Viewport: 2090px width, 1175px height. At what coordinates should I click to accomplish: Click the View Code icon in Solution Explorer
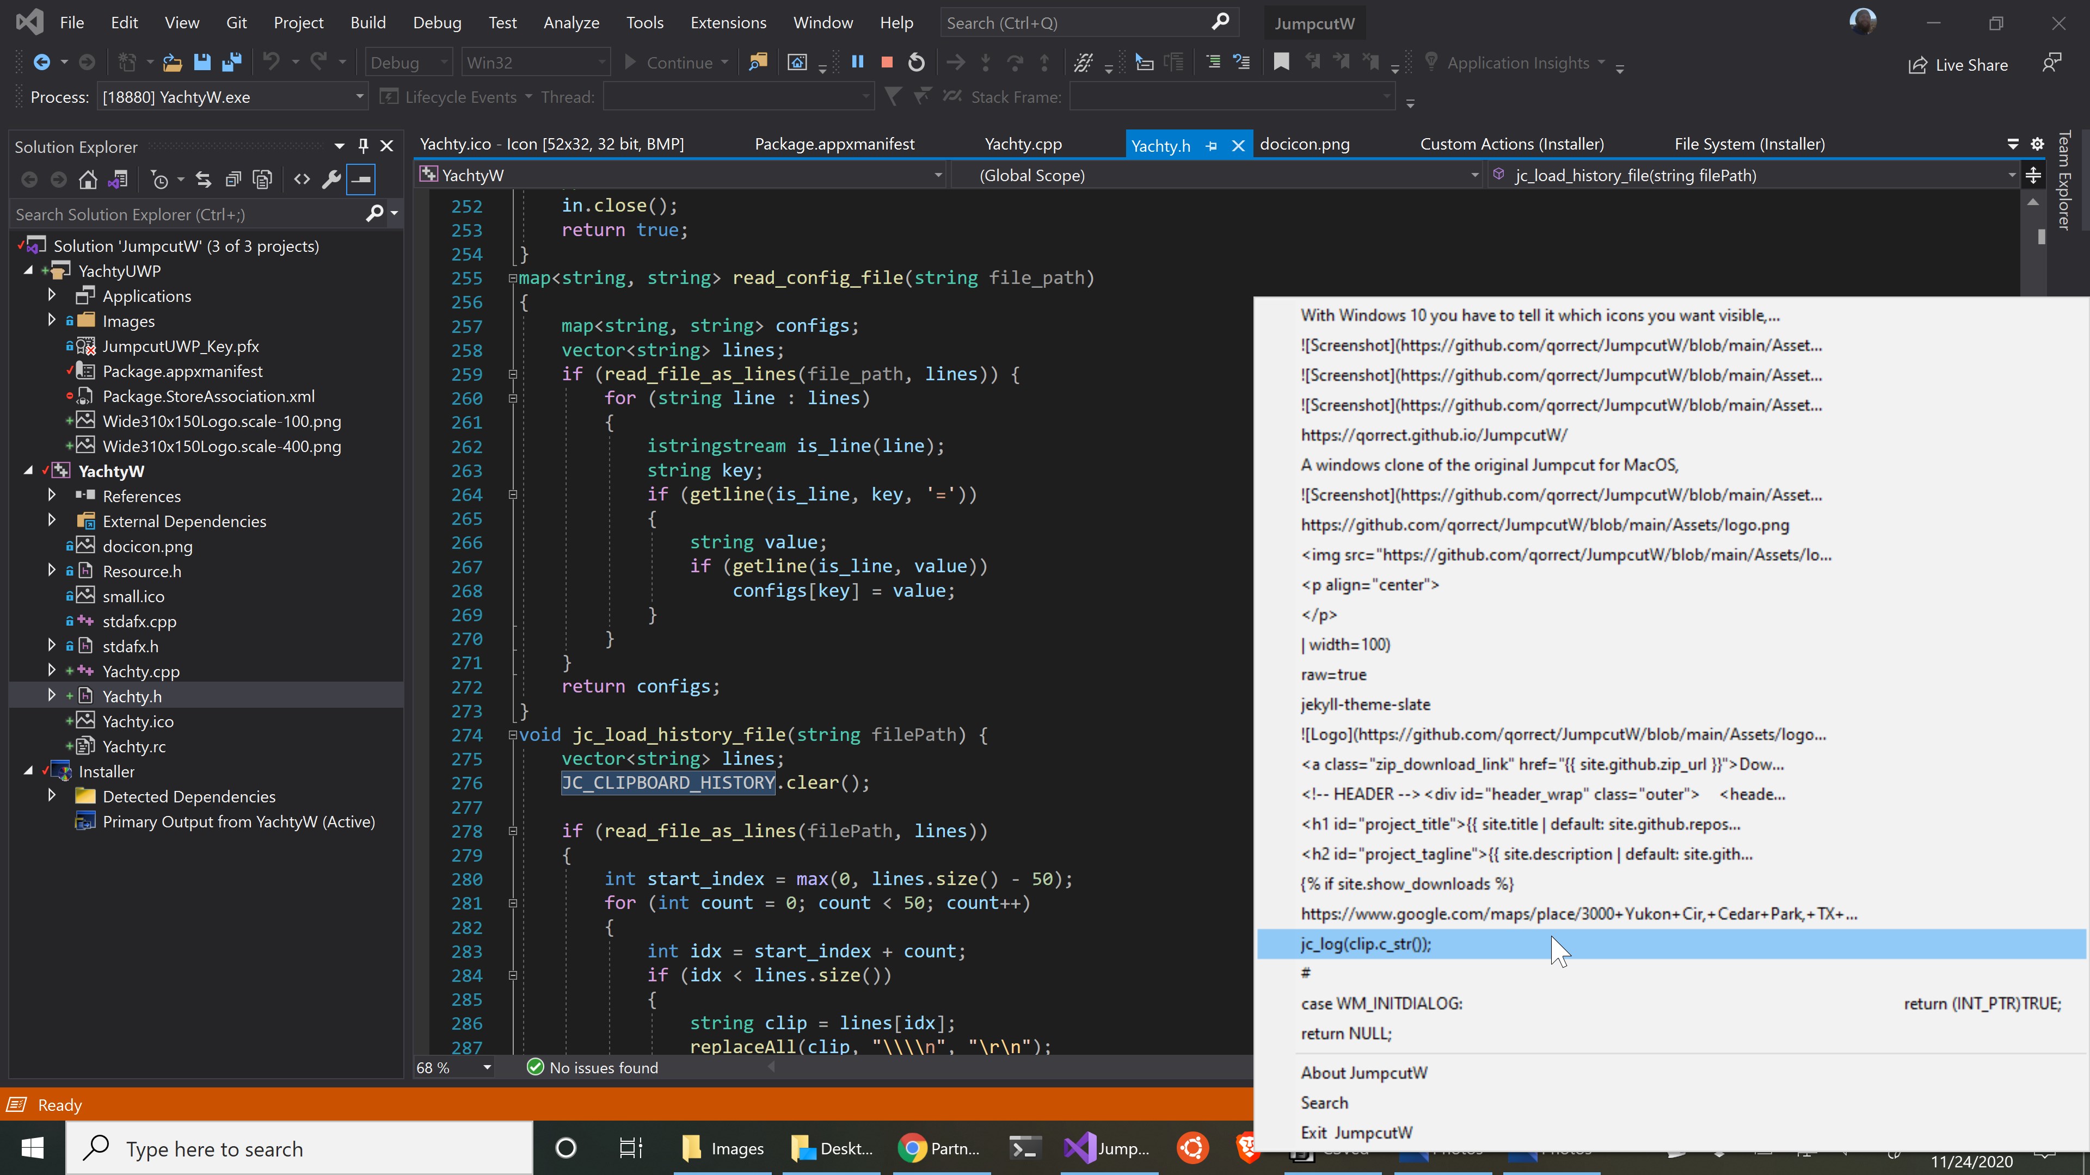click(x=302, y=179)
